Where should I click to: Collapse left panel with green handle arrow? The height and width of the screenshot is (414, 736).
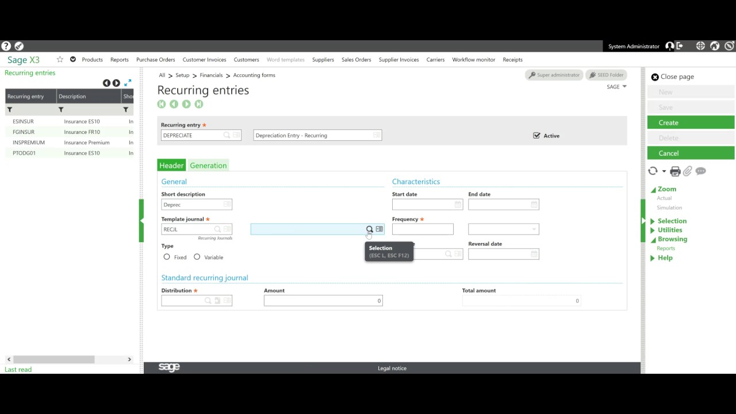tap(141, 221)
